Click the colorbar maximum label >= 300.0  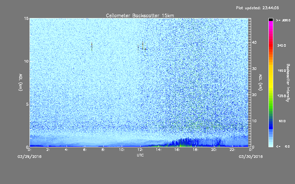[283, 20]
